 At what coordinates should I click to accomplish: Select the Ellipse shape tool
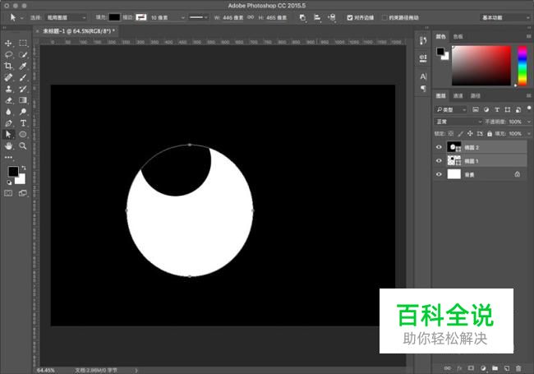23,134
